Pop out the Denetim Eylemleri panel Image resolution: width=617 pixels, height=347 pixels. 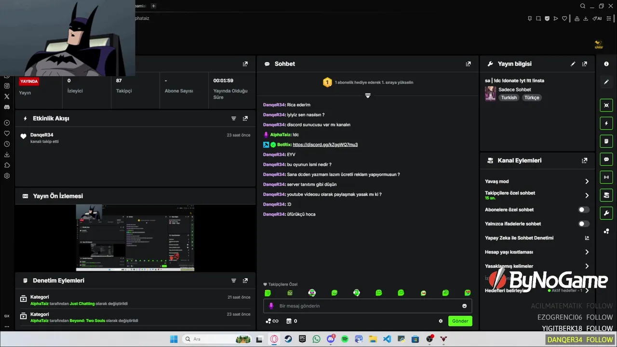pos(245,280)
